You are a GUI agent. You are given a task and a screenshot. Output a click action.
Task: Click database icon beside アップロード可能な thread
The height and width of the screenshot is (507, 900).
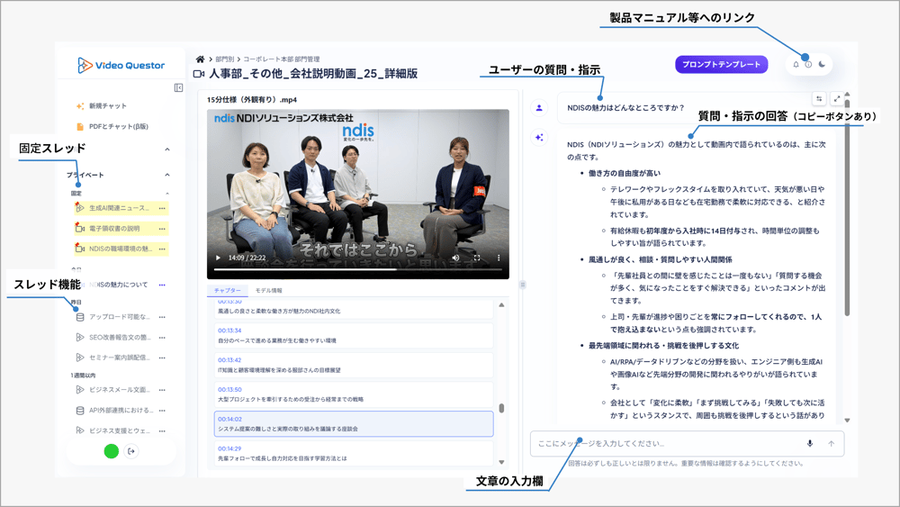[x=80, y=317]
